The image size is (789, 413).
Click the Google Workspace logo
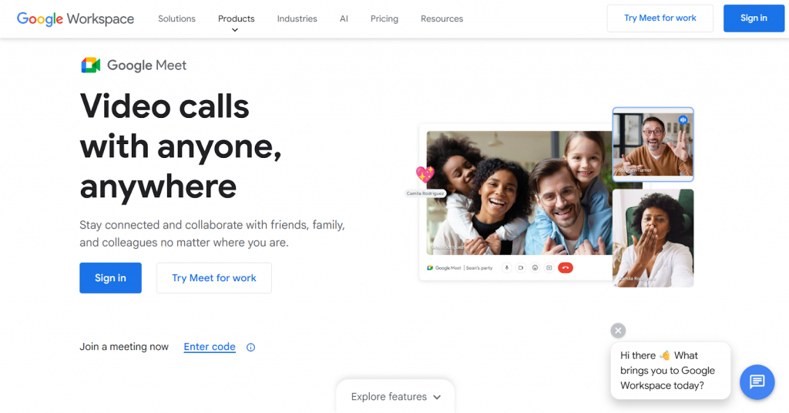coord(76,18)
